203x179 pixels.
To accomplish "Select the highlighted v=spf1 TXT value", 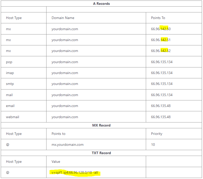I will (x=75, y=173).
